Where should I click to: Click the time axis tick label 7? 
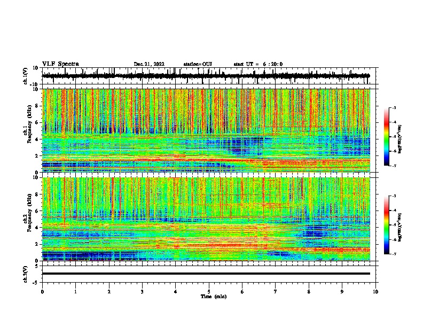(276, 292)
